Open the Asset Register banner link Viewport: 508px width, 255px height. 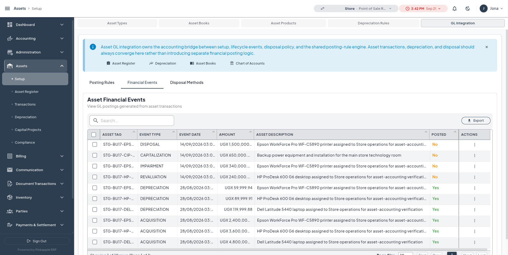121,63
